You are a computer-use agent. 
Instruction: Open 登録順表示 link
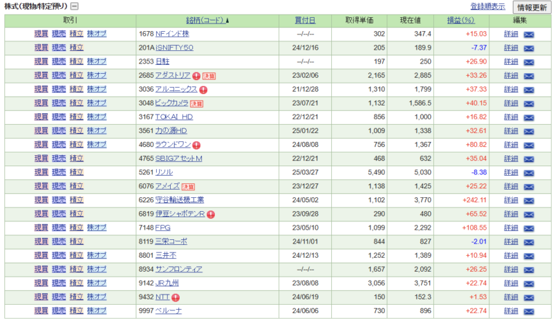pos(487,7)
